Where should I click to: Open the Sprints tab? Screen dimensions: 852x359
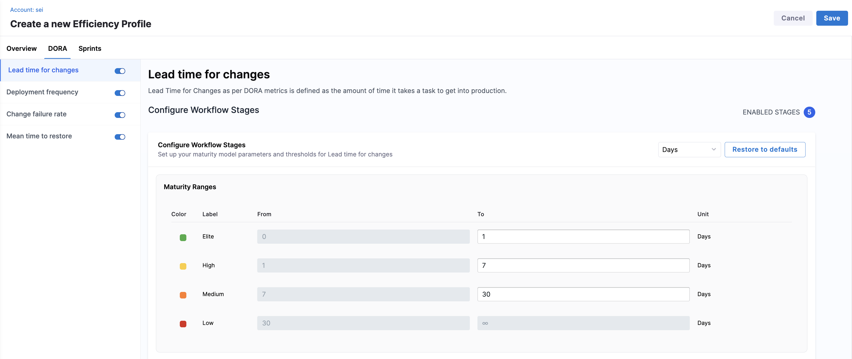[x=90, y=48]
